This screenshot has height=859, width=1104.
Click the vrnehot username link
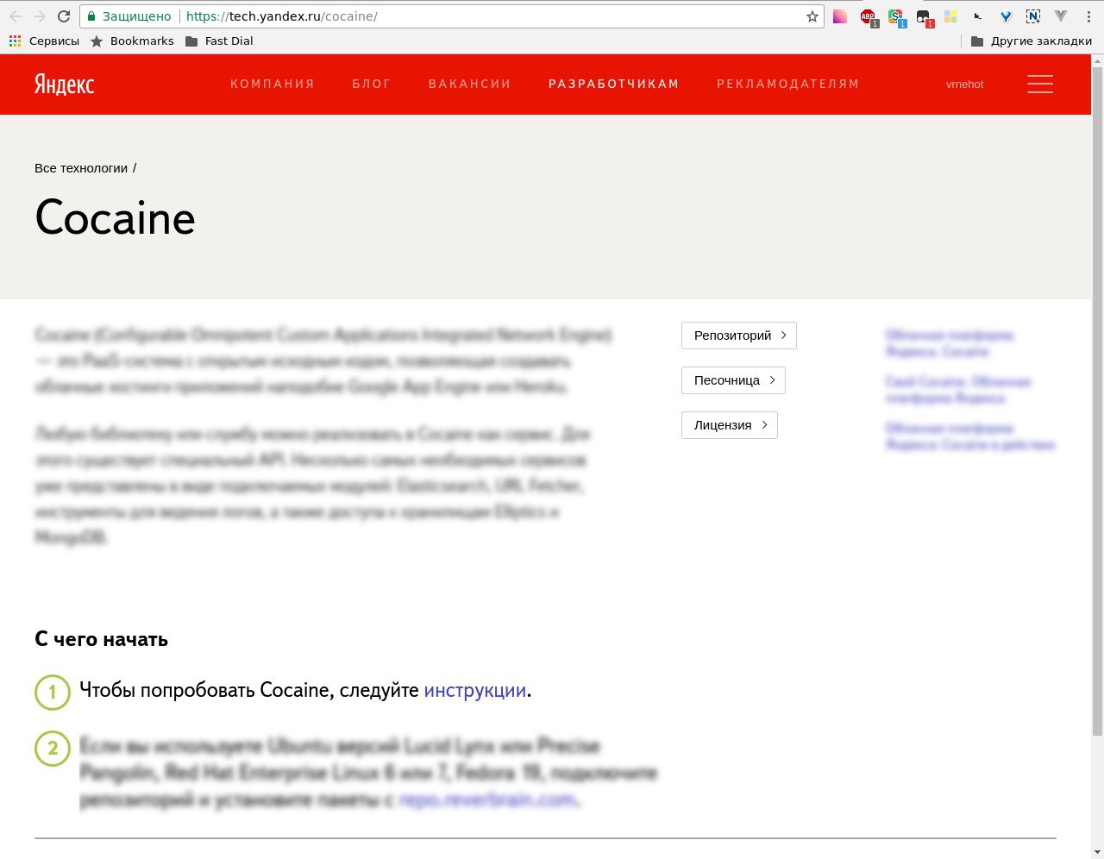[964, 85]
